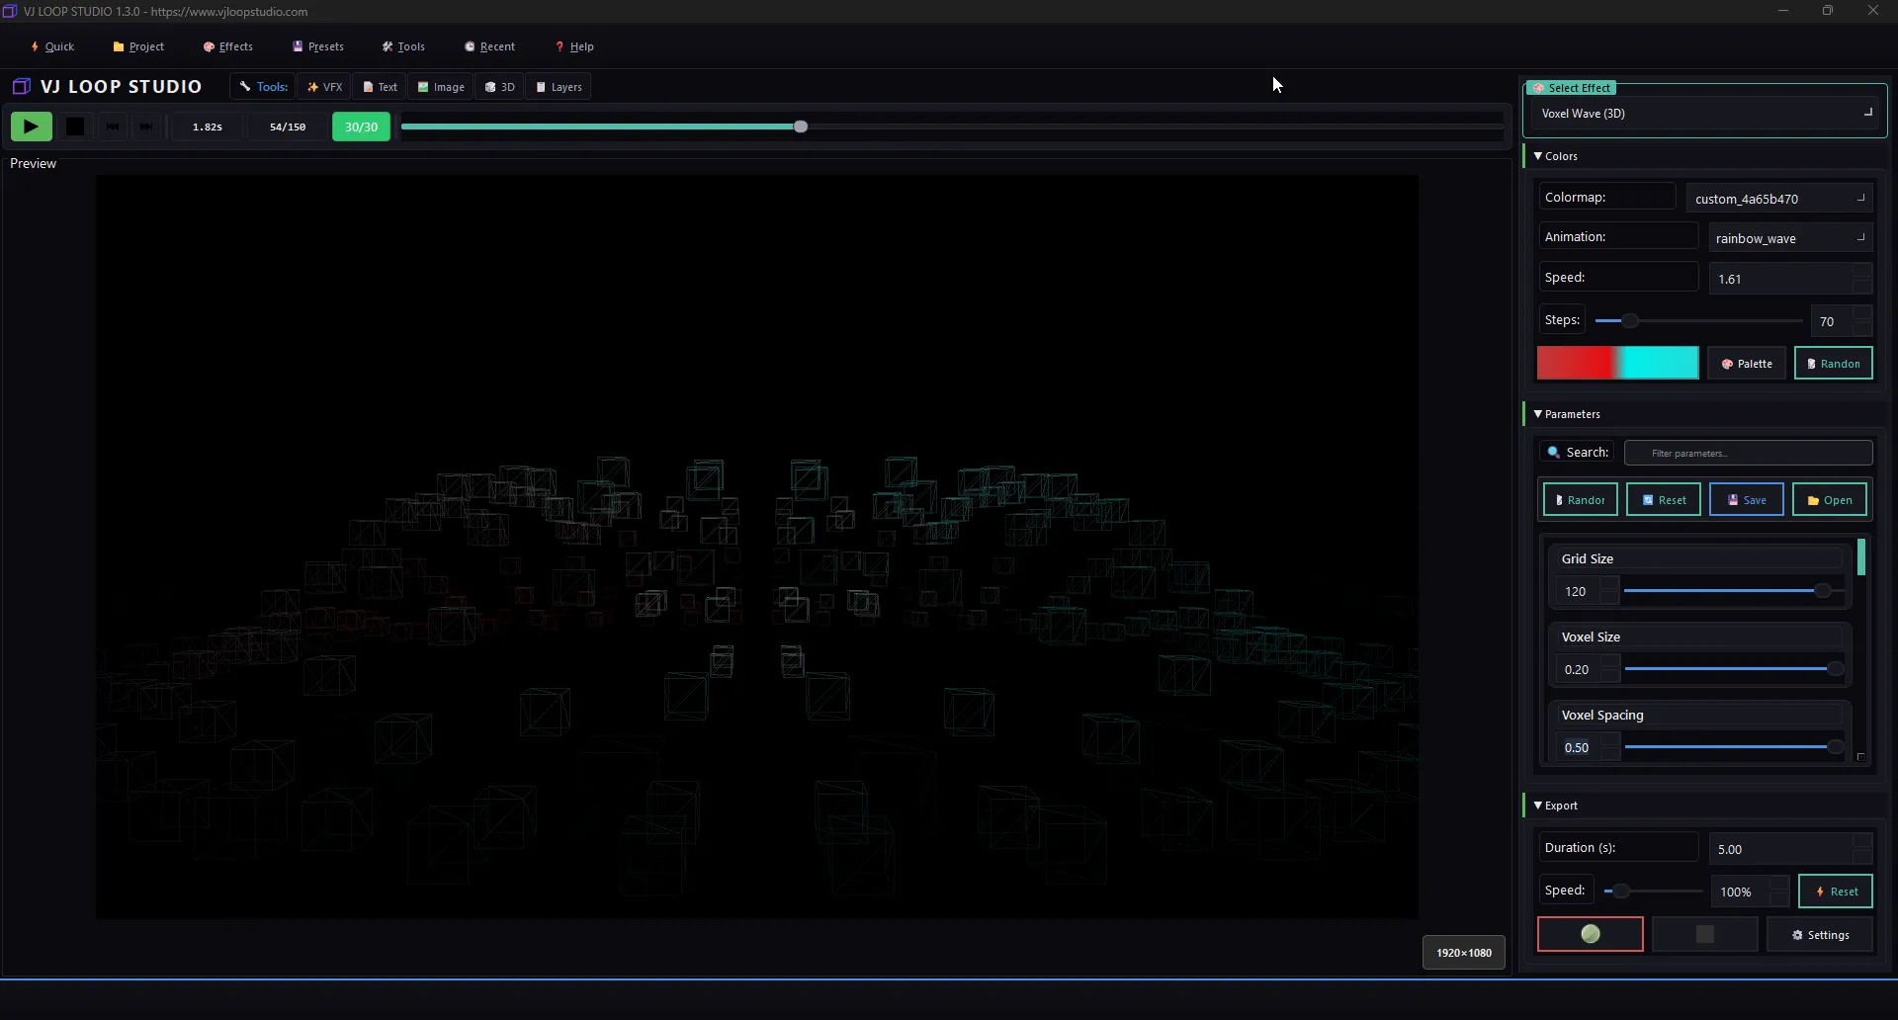This screenshot has width=1898, height=1020.
Task: Click the Voxel Spacing value 0.50
Action: (x=1578, y=747)
